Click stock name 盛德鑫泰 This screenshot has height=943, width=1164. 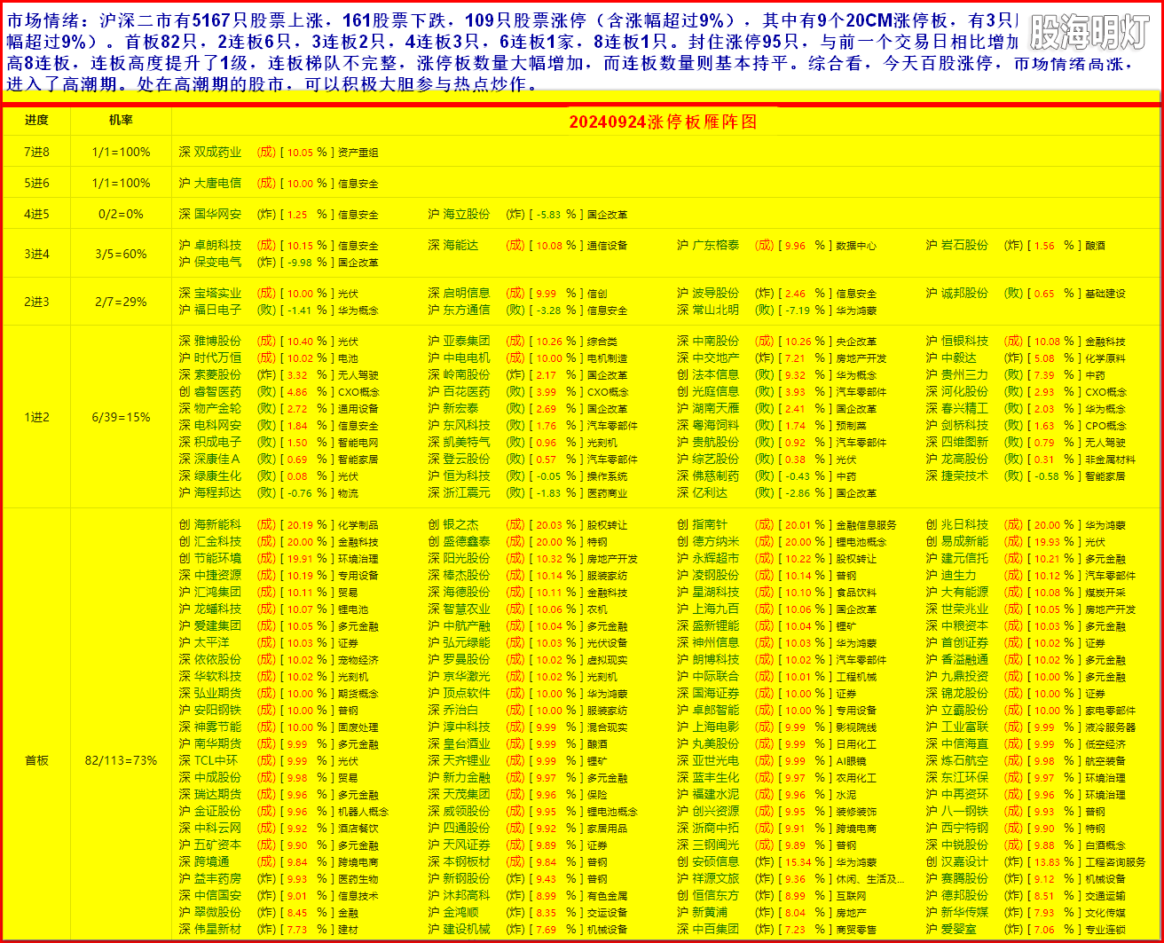click(x=467, y=541)
